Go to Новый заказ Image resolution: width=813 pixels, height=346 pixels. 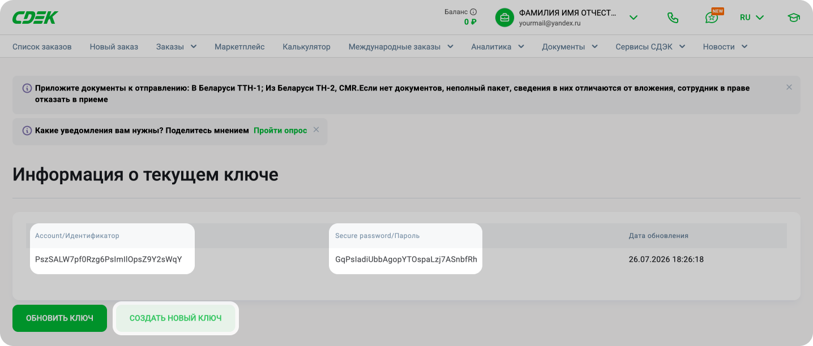pyautogui.click(x=114, y=47)
